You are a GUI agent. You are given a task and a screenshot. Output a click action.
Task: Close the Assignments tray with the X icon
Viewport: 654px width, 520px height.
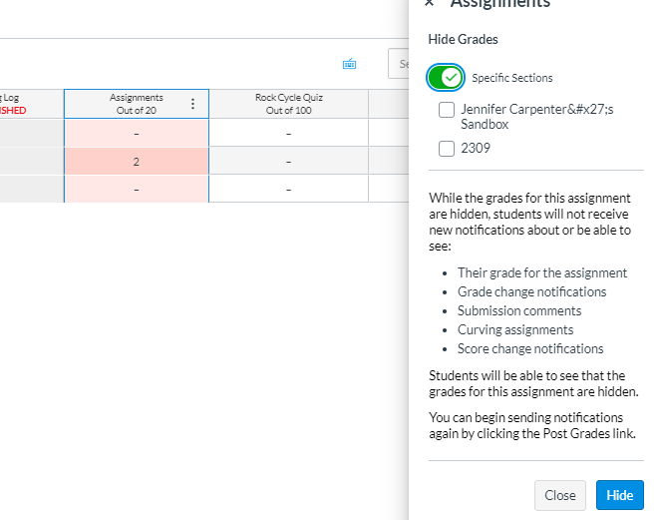point(429,4)
